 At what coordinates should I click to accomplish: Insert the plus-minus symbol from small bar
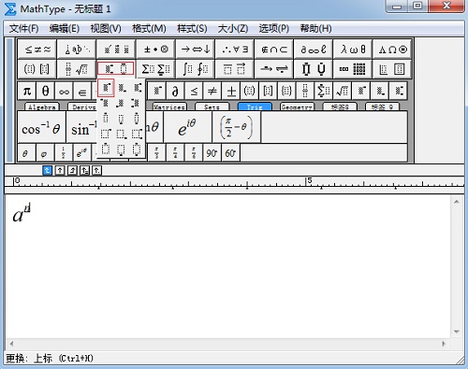point(231,91)
